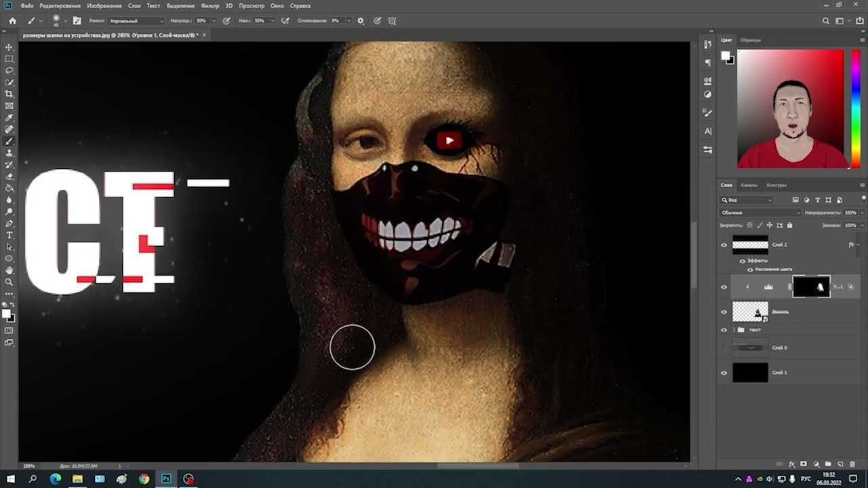Click the smoothing options gear icon
This screenshot has height=488, width=868.
point(360,21)
